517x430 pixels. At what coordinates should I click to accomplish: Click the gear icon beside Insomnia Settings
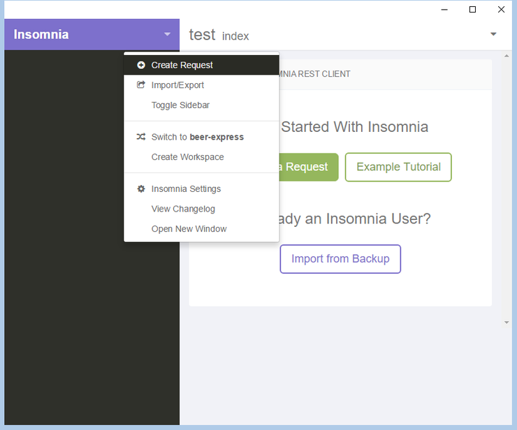click(x=141, y=188)
